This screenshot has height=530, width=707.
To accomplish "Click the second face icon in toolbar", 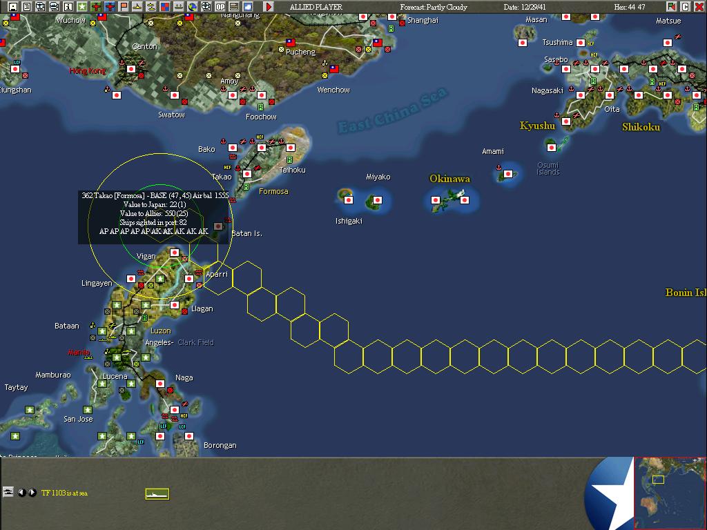I will (55, 7).
